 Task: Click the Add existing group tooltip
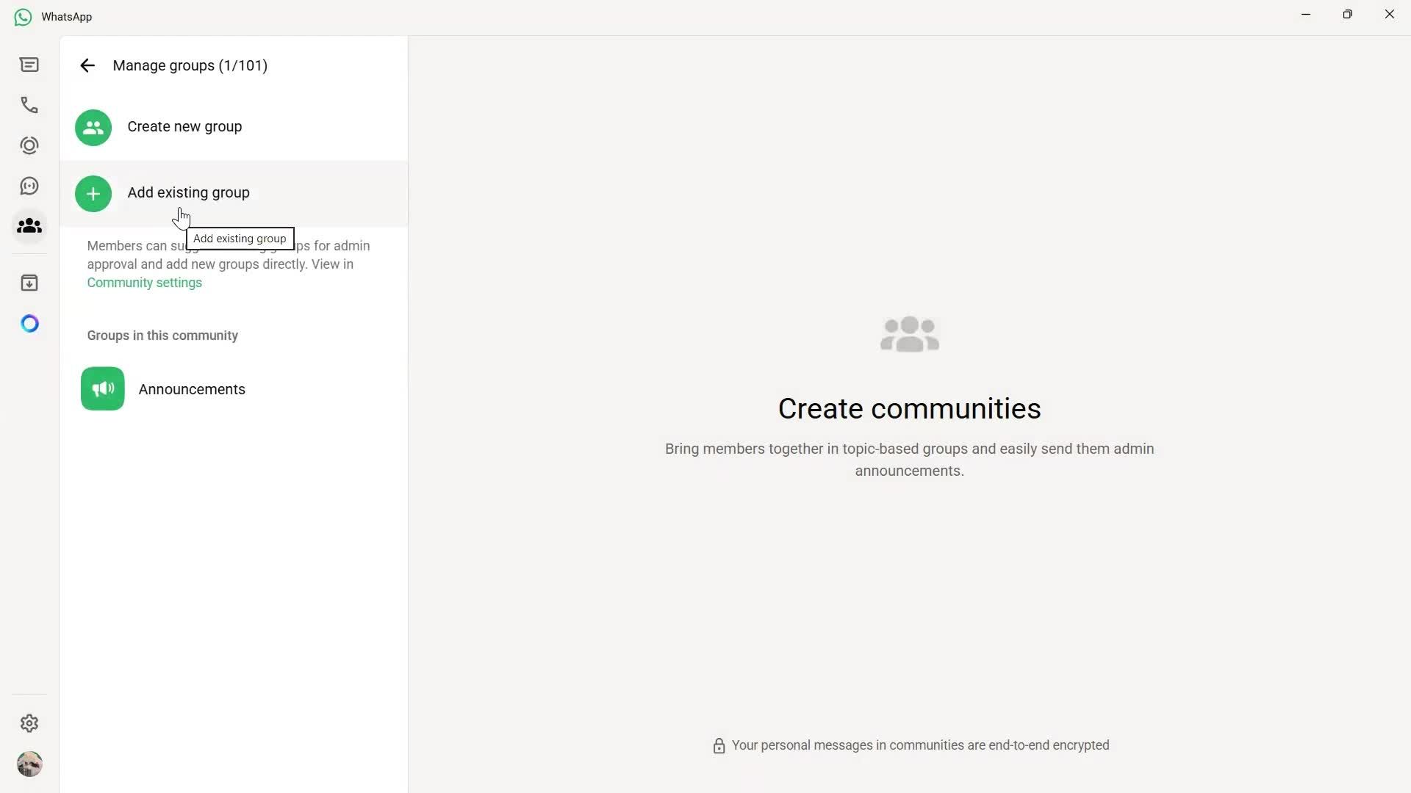(x=239, y=238)
